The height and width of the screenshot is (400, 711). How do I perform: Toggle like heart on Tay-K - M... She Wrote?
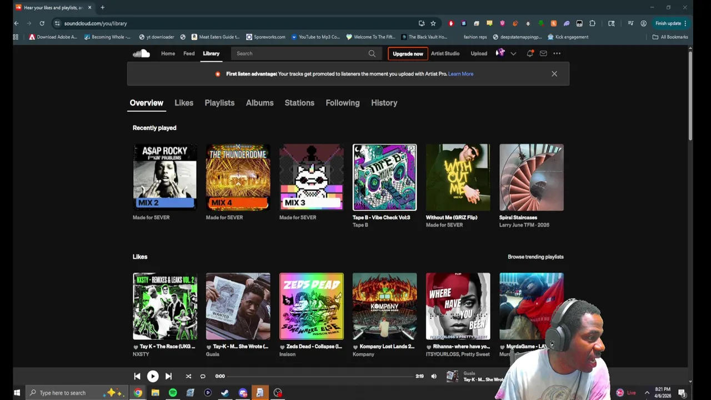coord(209,347)
